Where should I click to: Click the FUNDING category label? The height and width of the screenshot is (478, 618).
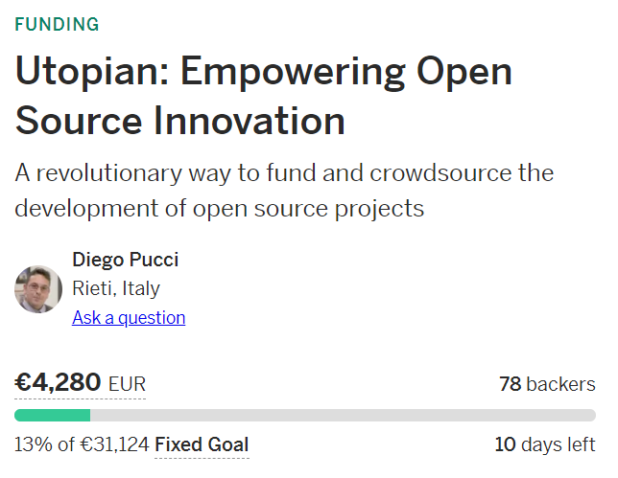tap(57, 24)
